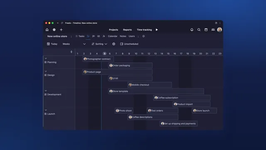The image size is (266, 150).
Task: Open Set up shipping and payments task
Action: coord(179,124)
